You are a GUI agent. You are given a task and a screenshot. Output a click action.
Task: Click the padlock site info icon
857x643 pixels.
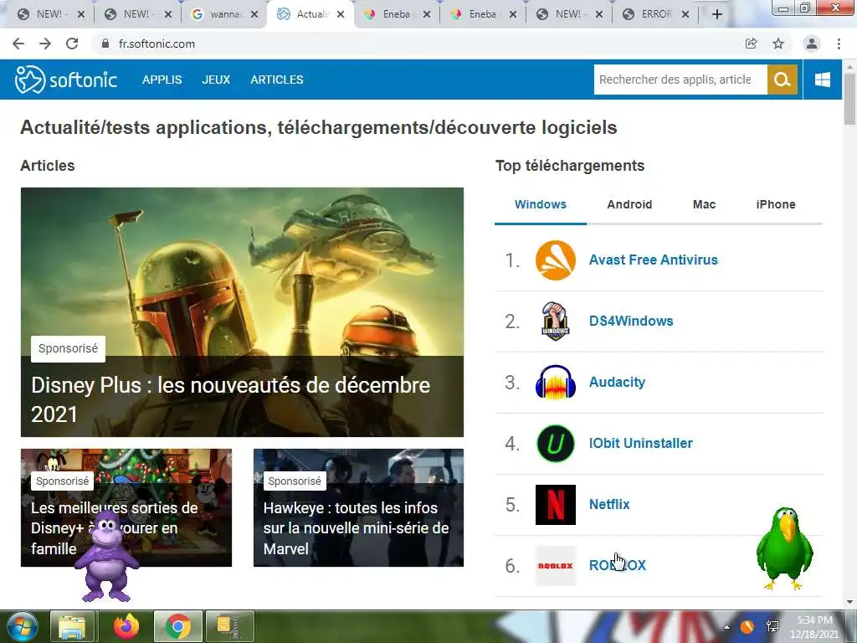click(105, 44)
